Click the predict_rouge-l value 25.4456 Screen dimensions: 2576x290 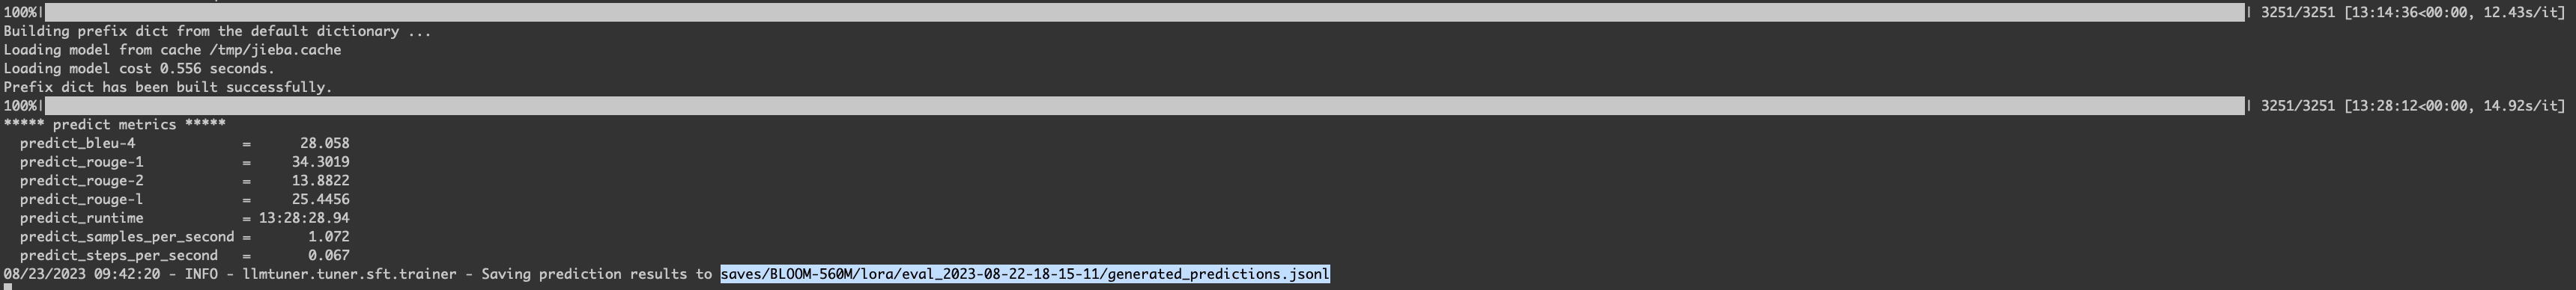pos(321,200)
